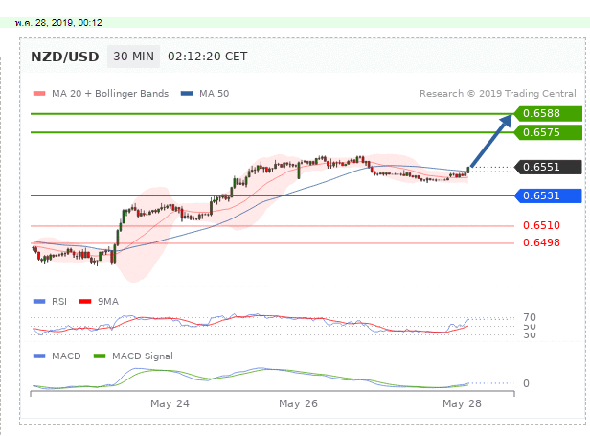Viewport: 590px width, 436px height.
Task: Click the blue MA 50 legend swatch
Action: [187, 93]
